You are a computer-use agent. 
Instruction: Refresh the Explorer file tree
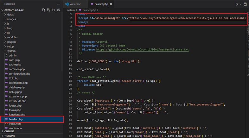tap(54, 10)
